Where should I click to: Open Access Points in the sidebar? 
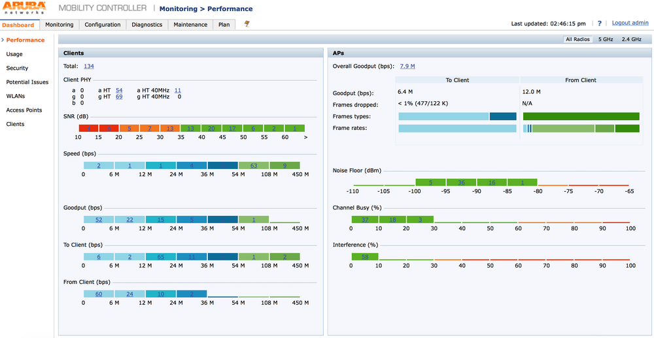click(x=24, y=110)
